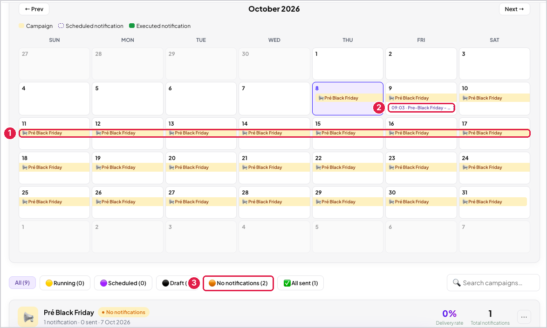This screenshot has width=547, height=328.
Task: Click the Search campaigns input field
Action: tap(493, 283)
